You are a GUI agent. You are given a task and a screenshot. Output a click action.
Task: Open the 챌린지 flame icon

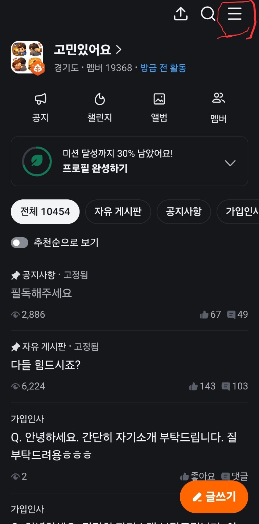pos(99,99)
